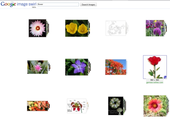Open the white flower wreath on black thumbnail

(116, 106)
